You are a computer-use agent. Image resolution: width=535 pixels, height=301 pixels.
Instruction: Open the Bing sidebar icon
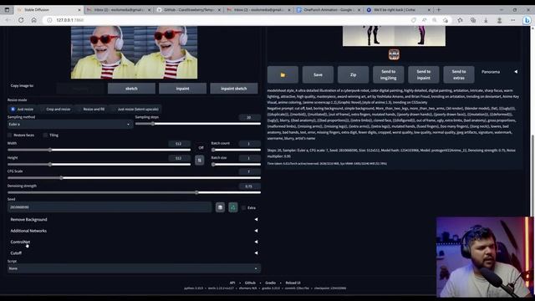click(527, 20)
